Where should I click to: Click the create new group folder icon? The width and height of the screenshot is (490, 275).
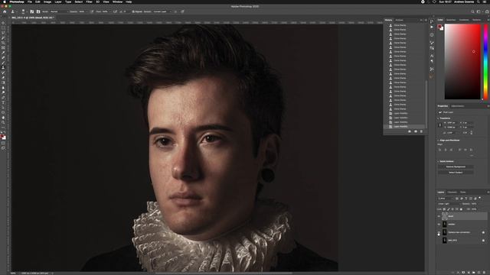[473, 273]
